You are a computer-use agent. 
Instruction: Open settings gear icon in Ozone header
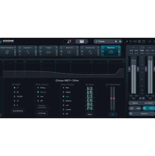tap(139, 41)
